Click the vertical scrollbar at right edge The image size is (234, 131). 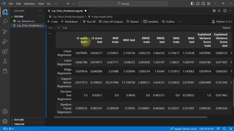233,93
